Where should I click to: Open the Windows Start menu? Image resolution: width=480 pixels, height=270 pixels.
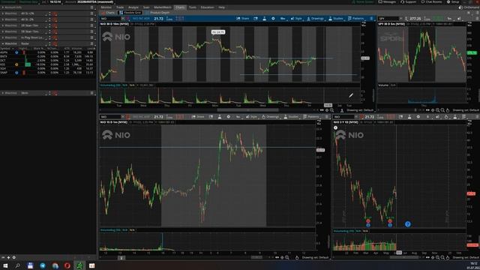click(x=5, y=265)
